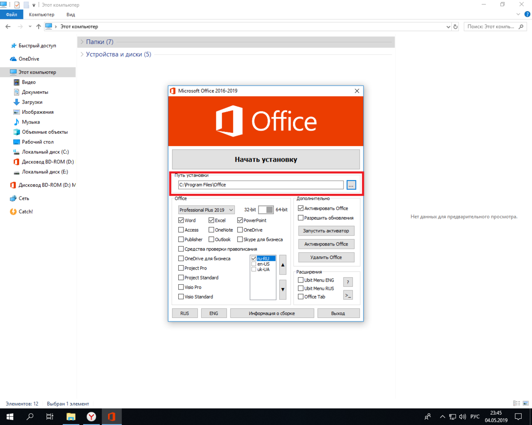Check 'OneDrive для бизнеса' option
The width and height of the screenshot is (532, 425).
click(x=181, y=259)
